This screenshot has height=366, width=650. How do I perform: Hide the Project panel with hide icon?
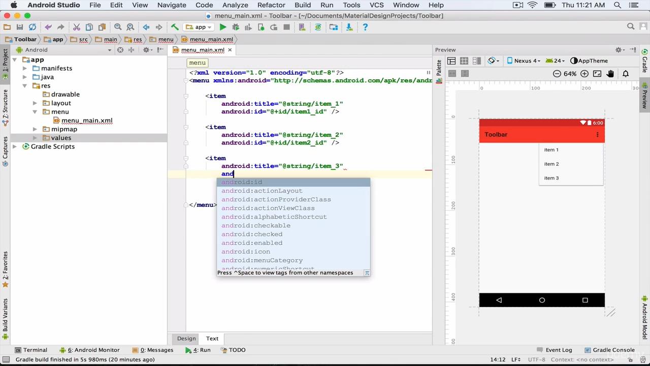(160, 50)
